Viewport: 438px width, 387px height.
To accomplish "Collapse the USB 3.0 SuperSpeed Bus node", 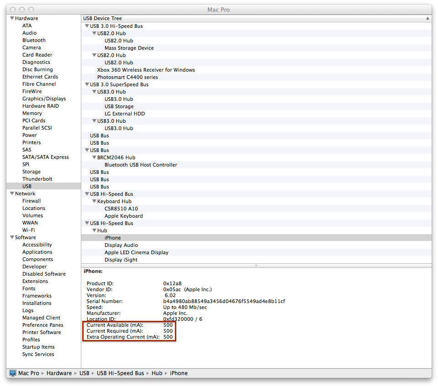I will click(87, 84).
